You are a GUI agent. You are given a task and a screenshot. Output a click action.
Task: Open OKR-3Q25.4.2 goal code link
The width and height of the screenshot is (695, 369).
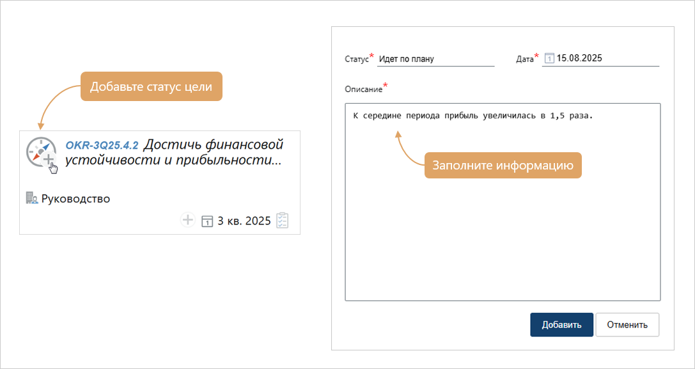[102, 145]
